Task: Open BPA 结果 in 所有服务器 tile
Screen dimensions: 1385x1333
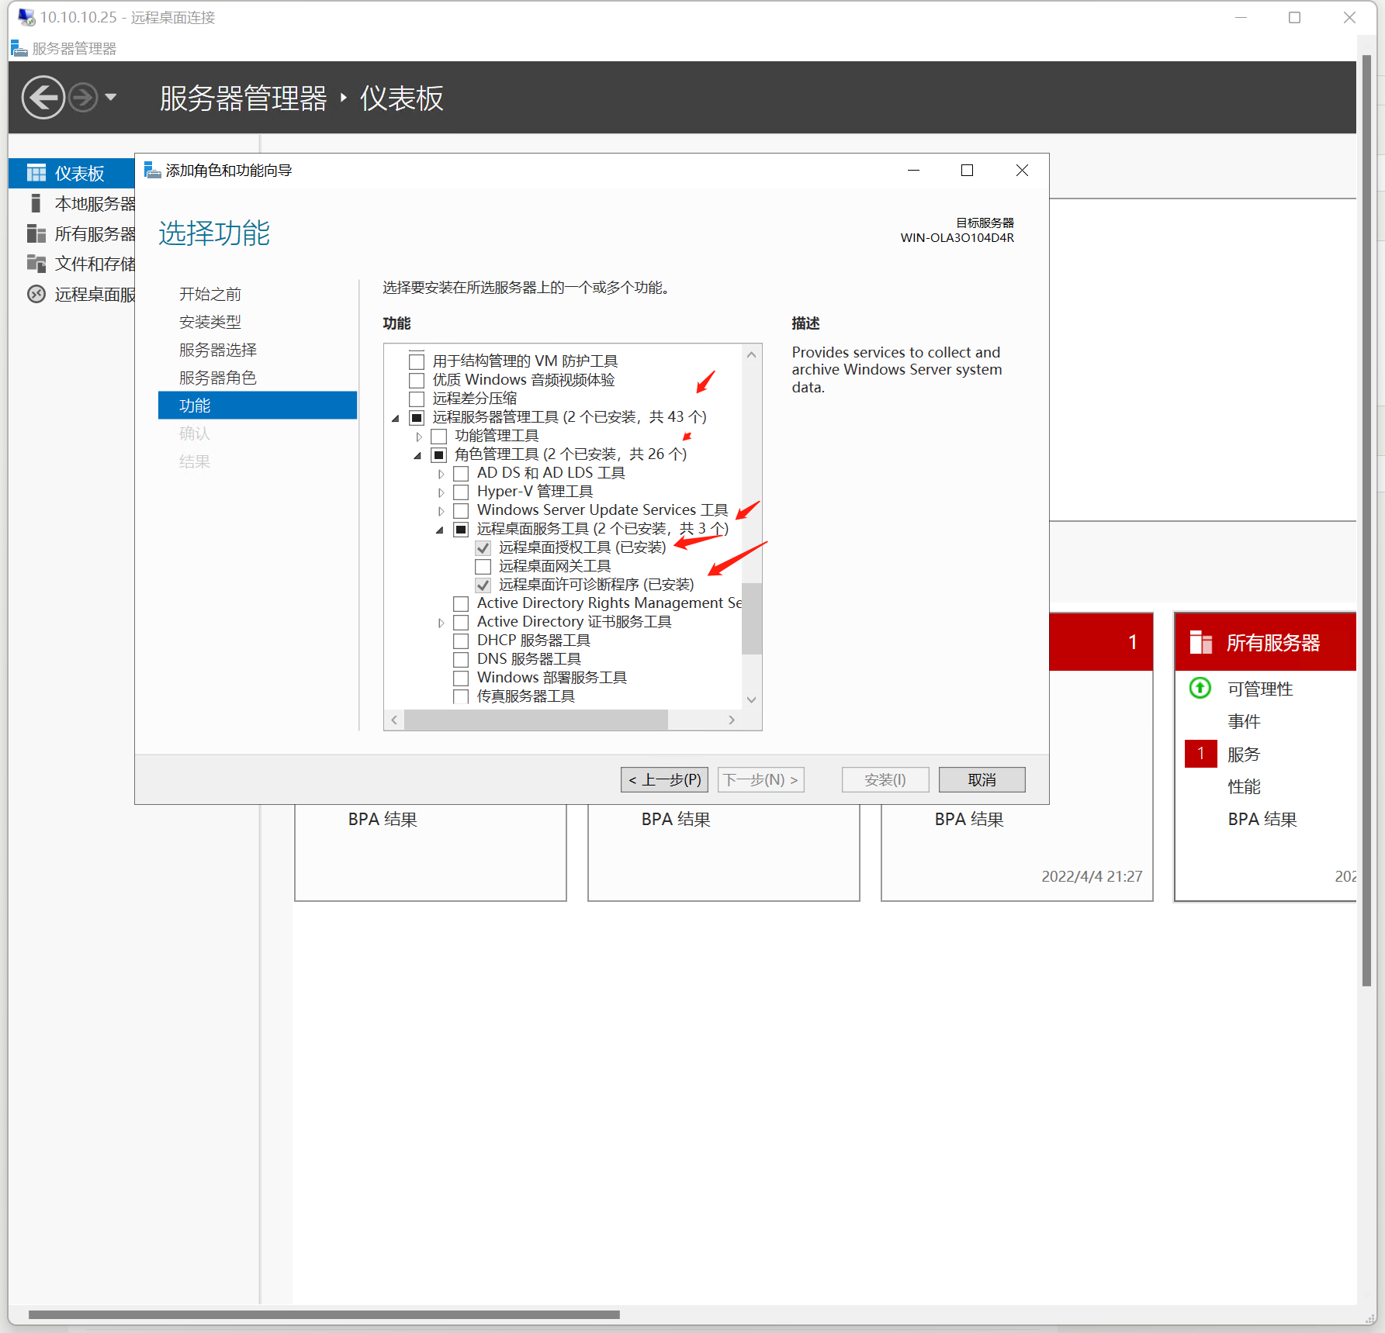Action: (1262, 819)
